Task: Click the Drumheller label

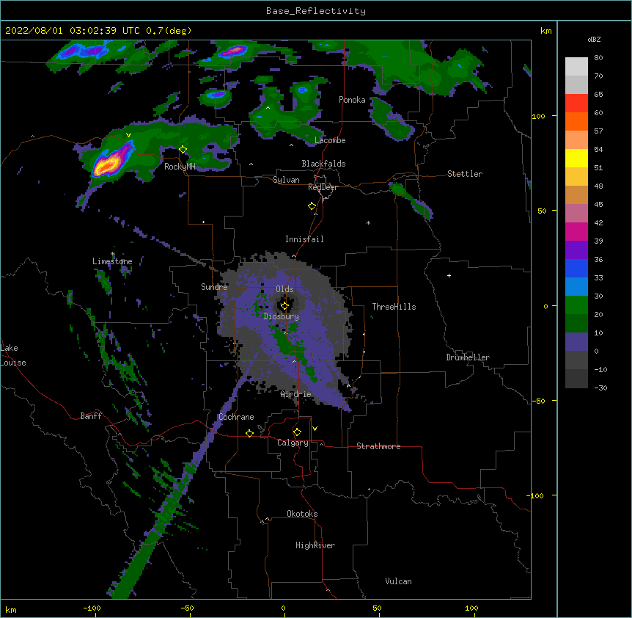Action: click(468, 357)
